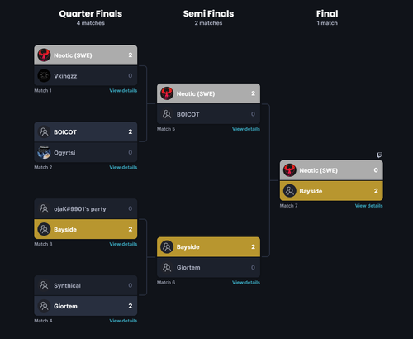Click Vkingzz team avatar in Match 1
Screen dimensions: 413x339
[44, 76]
